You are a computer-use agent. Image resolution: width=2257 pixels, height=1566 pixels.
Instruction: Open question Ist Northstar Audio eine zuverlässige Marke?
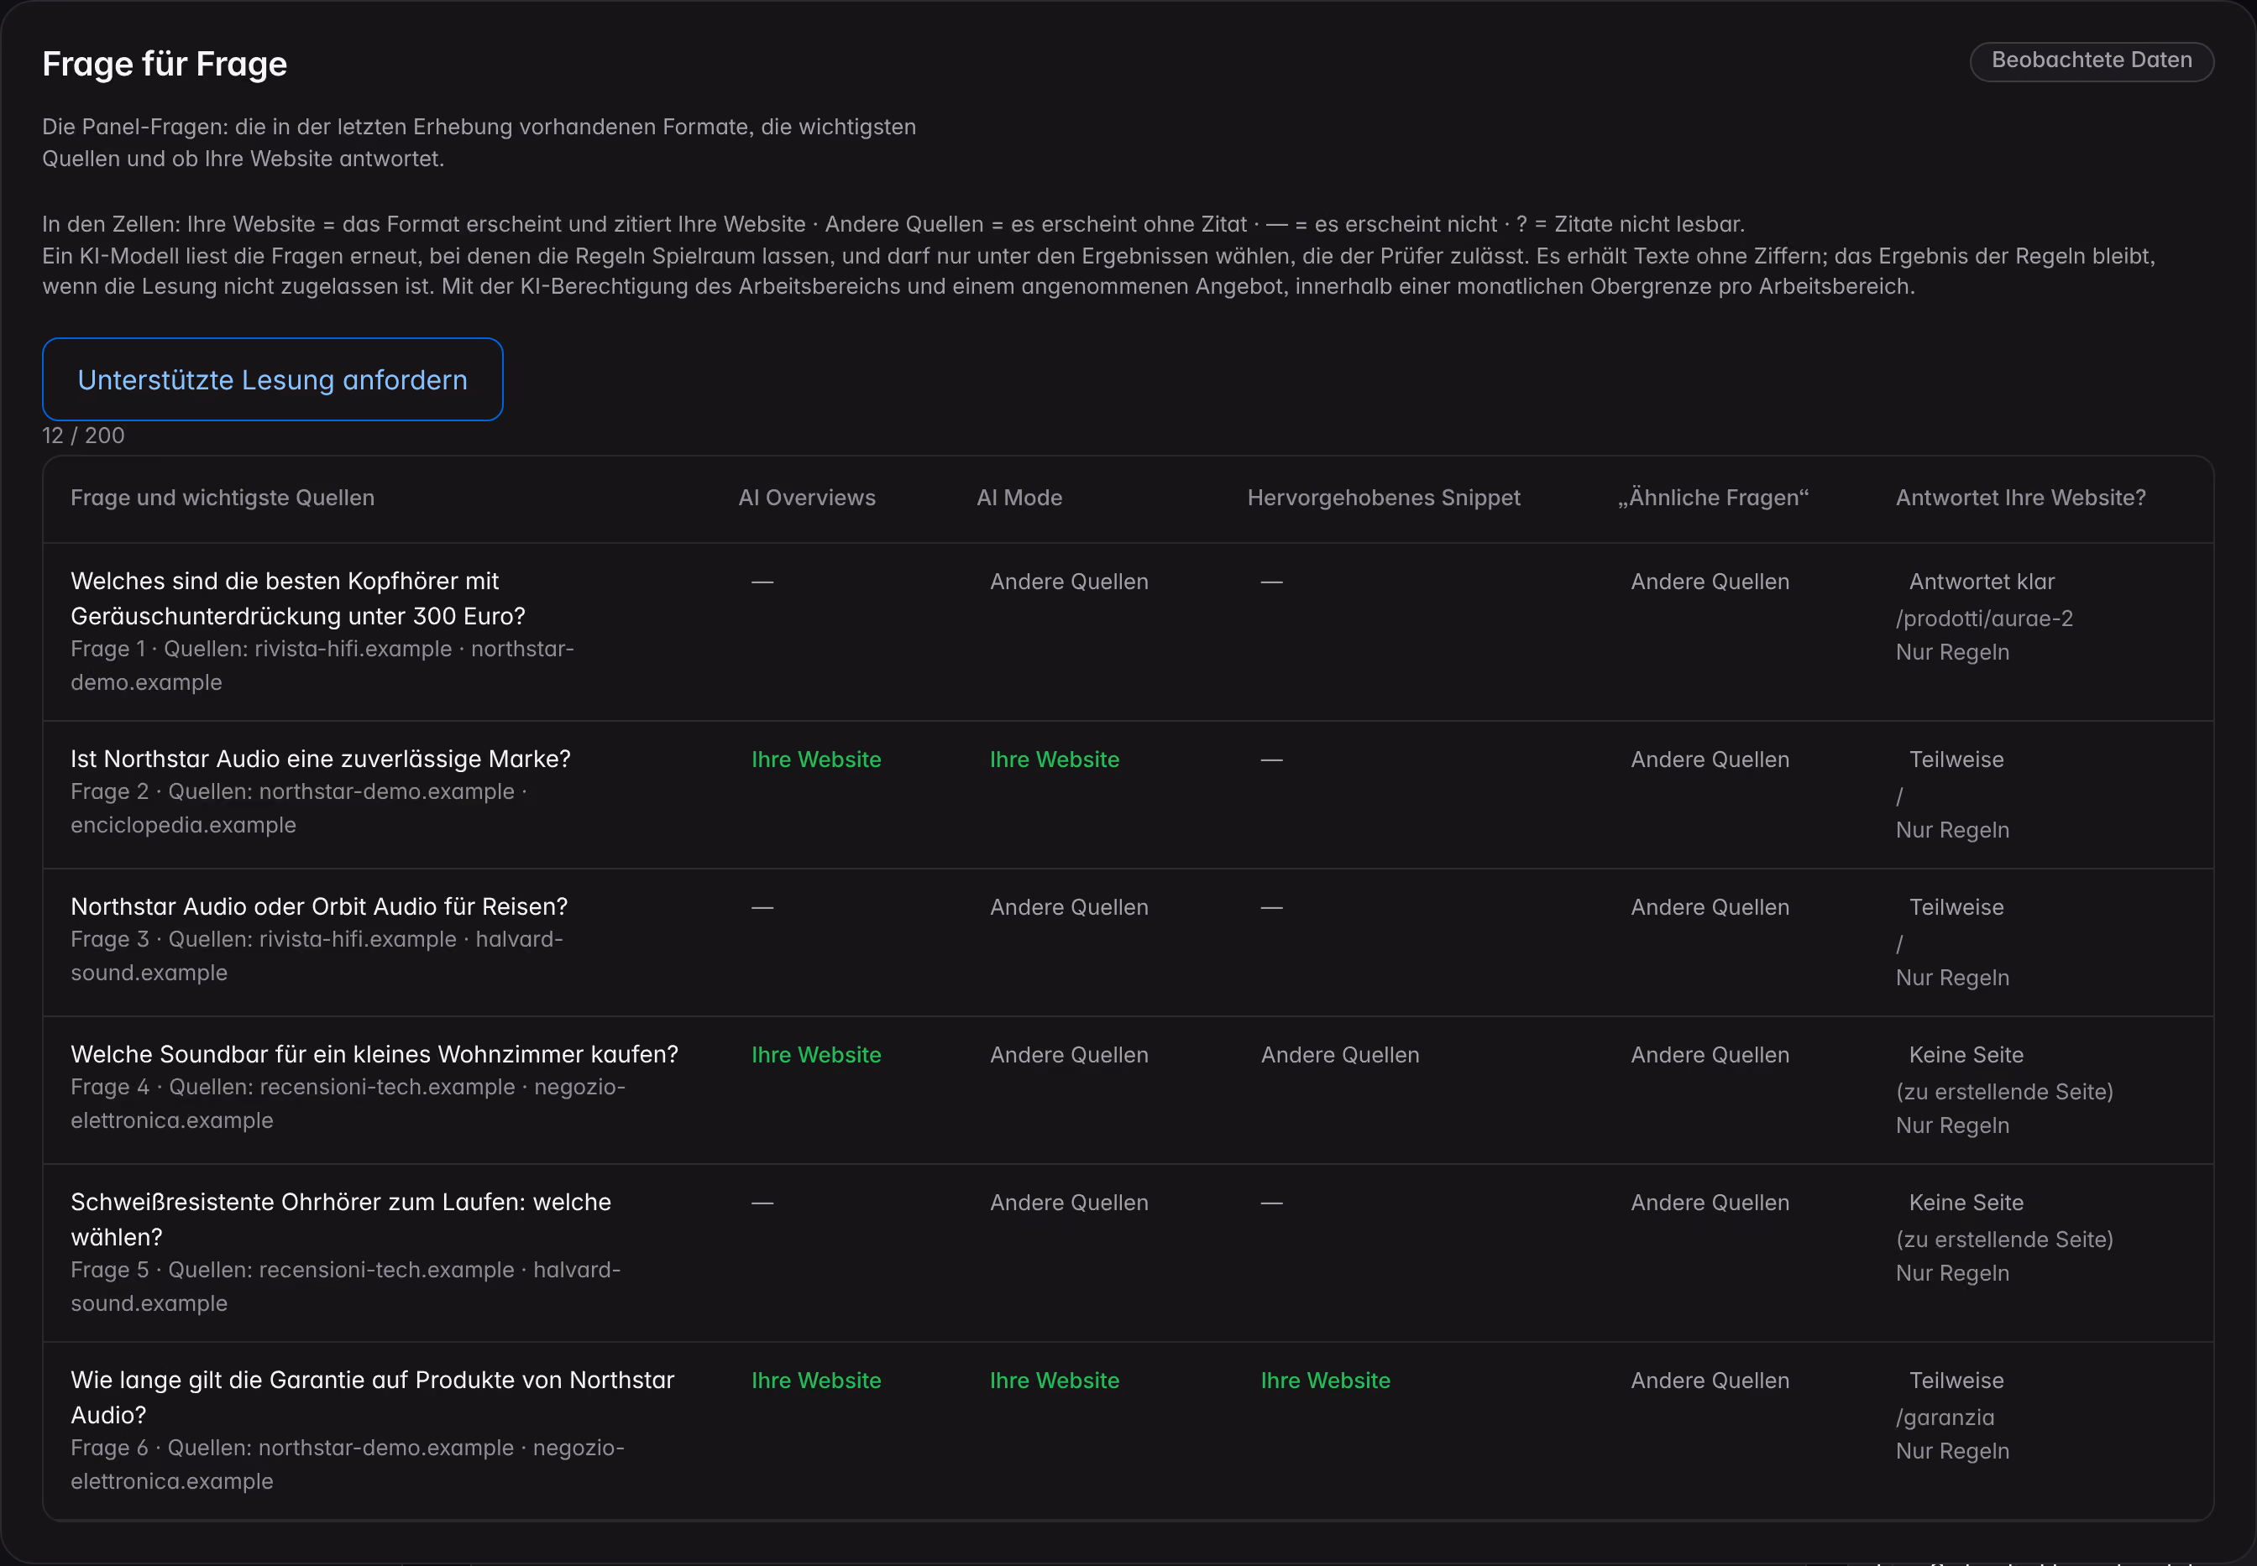pos(320,760)
